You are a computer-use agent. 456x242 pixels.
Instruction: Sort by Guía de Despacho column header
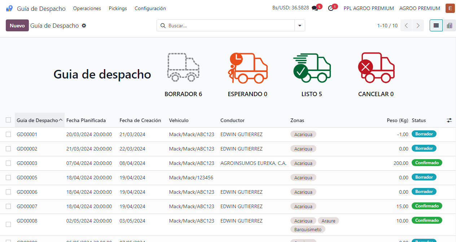click(x=37, y=120)
